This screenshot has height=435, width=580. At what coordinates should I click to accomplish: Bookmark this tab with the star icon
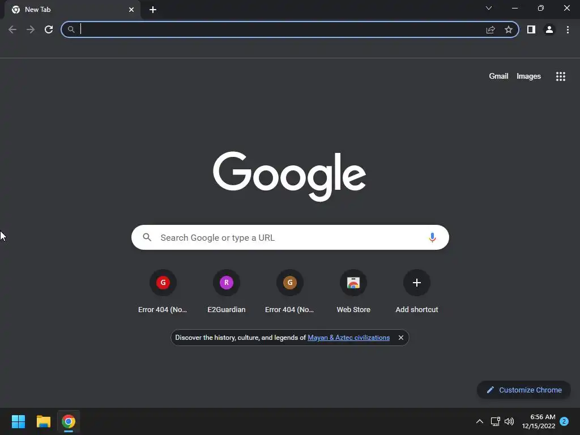point(509,29)
